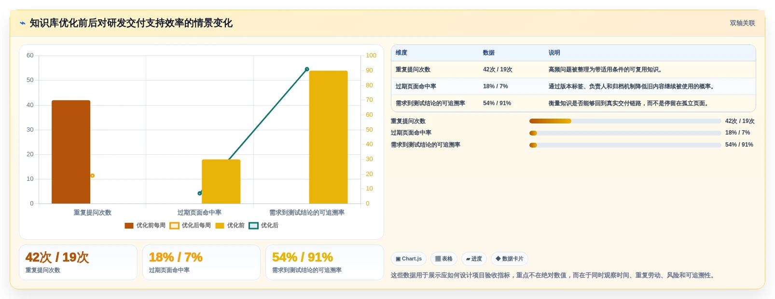The image size is (775, 299).
Task: Click the 重复提问次数 progress bar
Action: point(625,121)
